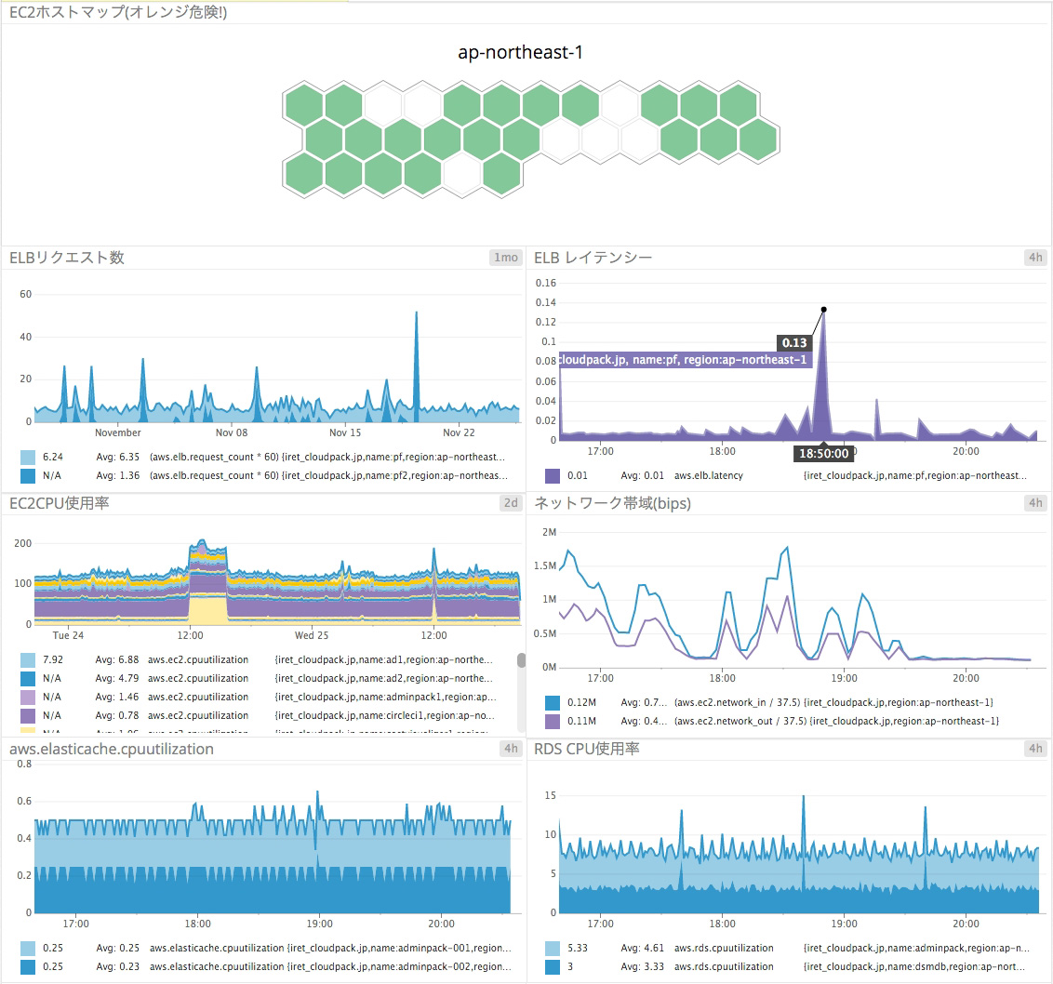Click the ap-northeast-1 host map heading
Viewport: 1053px width, 984px height.
point(521,52)
